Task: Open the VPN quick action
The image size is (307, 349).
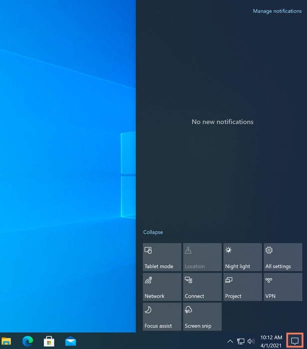Action: tap(283, 287)
